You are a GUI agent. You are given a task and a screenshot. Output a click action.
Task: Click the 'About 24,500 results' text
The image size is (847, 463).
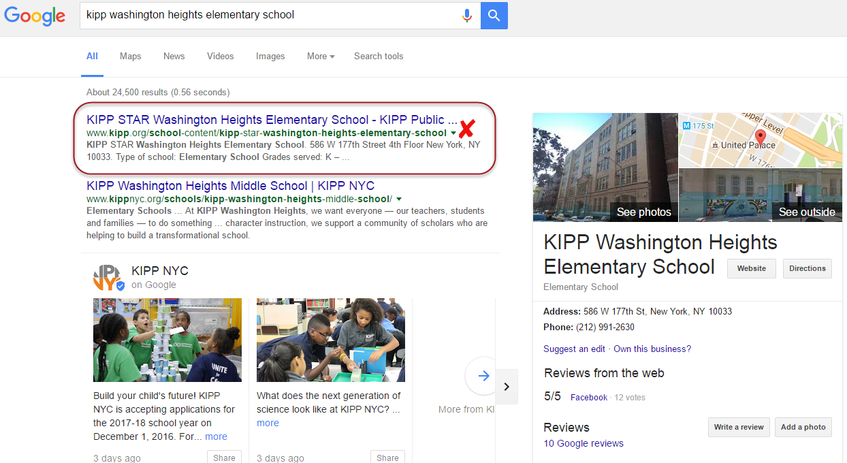click(x=158, y=92)
